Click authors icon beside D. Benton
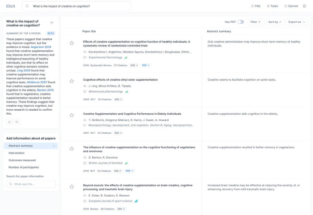 coord(85,157)
